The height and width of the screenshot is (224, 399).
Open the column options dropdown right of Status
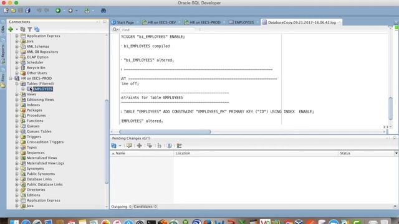coord(397,154)
